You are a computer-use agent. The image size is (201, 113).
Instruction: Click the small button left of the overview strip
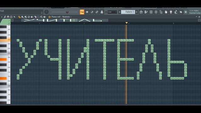12,20
